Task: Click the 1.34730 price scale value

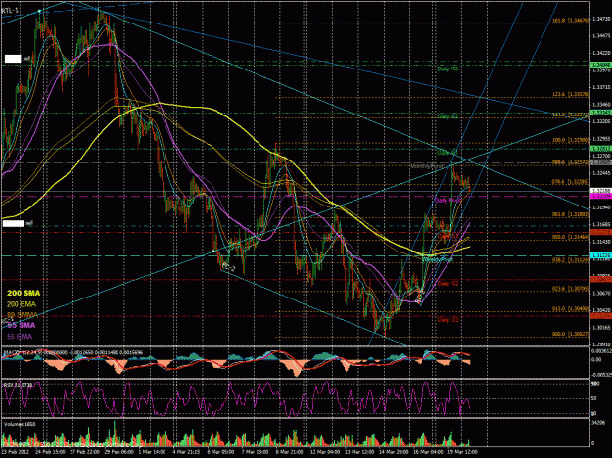Action: 601,19
